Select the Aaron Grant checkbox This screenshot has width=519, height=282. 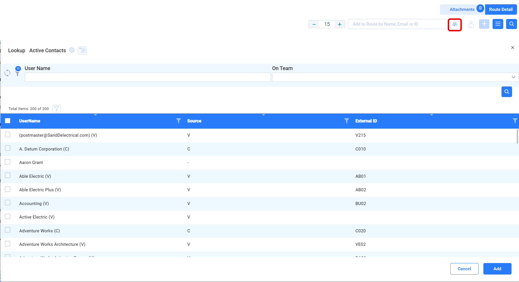(x=8, y=162)
